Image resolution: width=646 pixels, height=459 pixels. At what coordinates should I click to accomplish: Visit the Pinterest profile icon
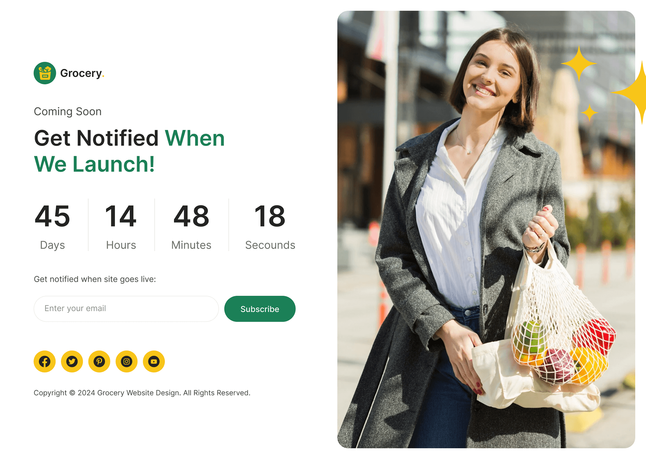click(99, 361)
